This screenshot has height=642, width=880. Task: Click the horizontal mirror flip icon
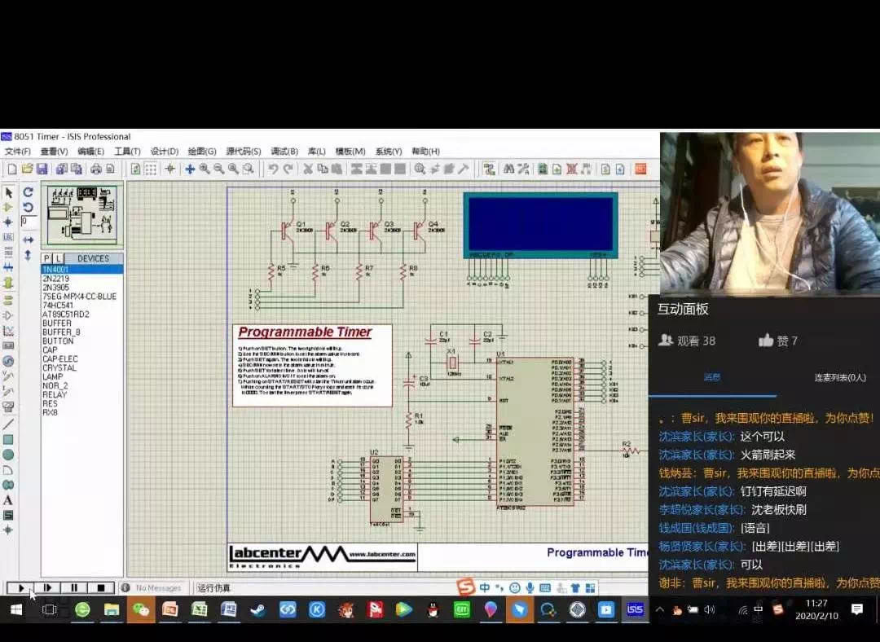(x=28, y=240)
